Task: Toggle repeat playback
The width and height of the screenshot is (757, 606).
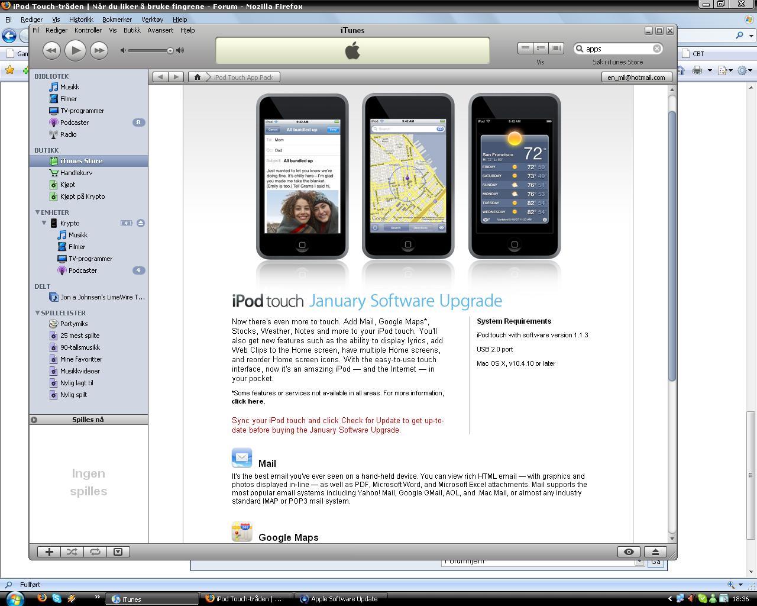Action: click(95, 552)
